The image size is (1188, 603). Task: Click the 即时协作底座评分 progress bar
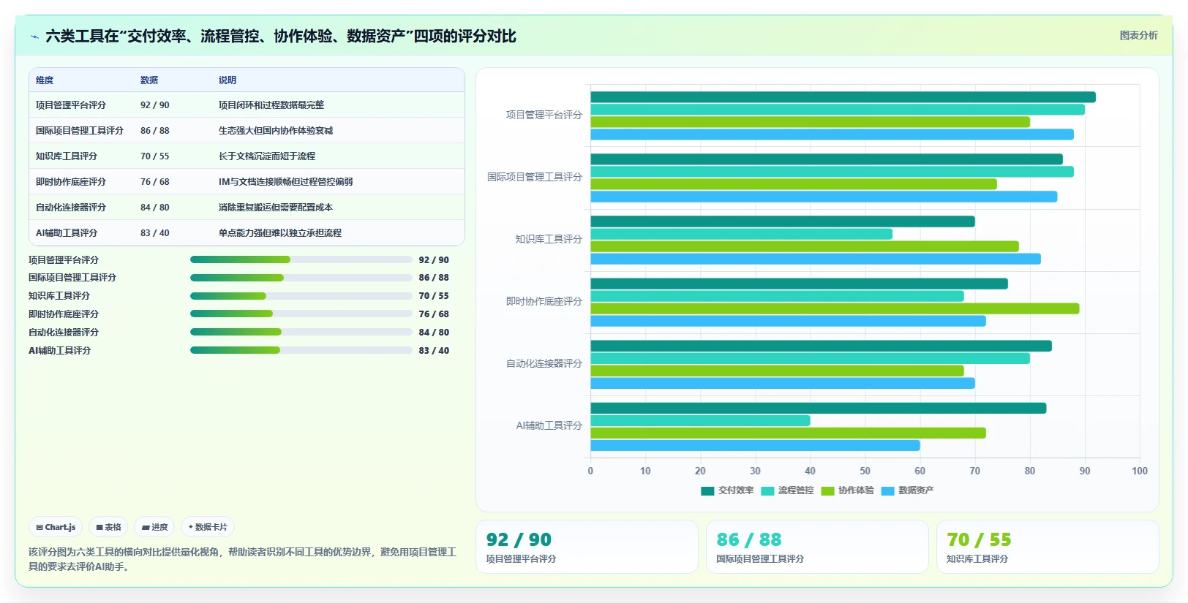tap(301, 314)
